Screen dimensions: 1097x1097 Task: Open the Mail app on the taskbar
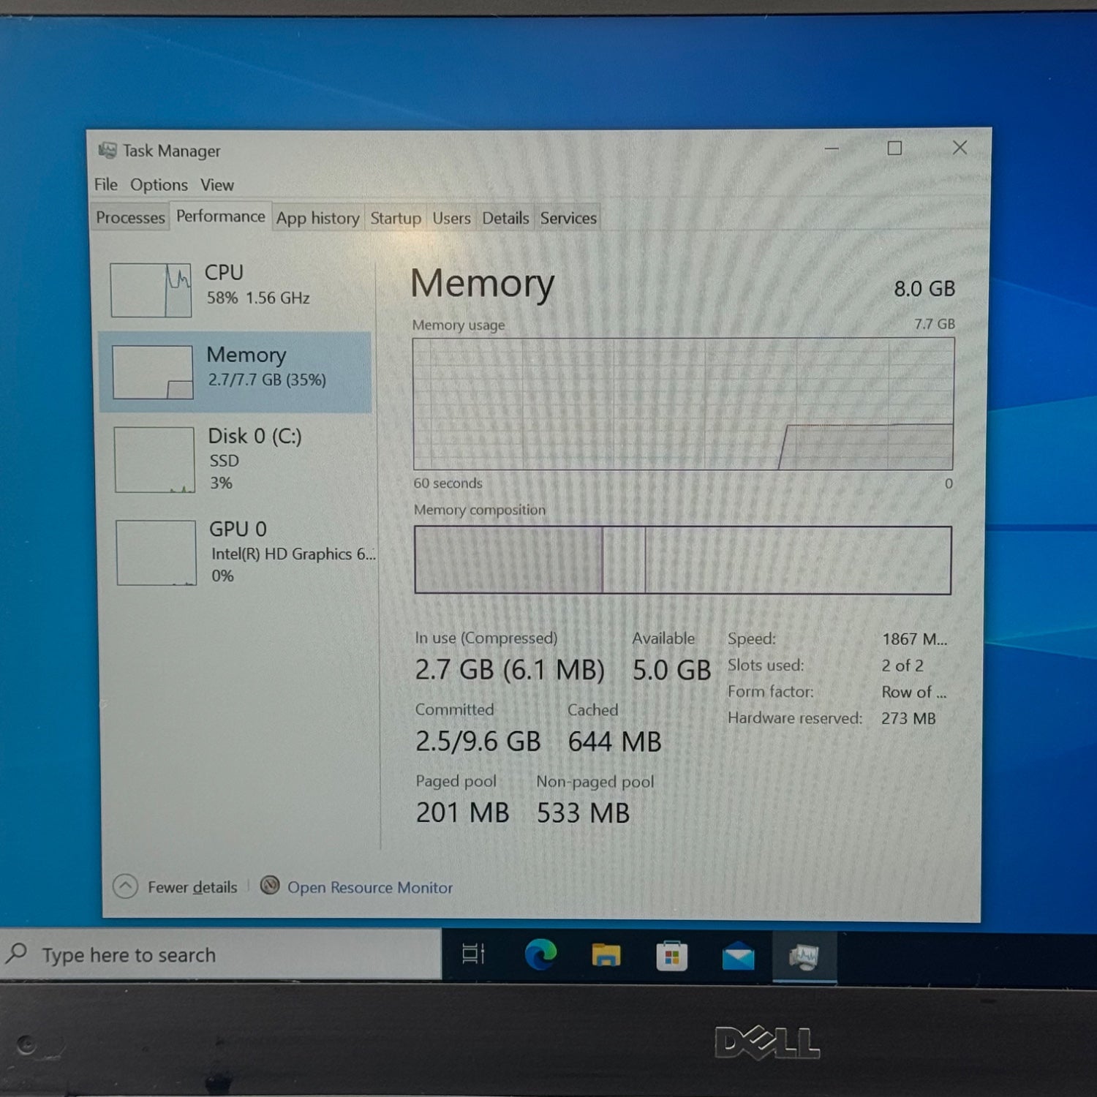[x=738, y=957]
